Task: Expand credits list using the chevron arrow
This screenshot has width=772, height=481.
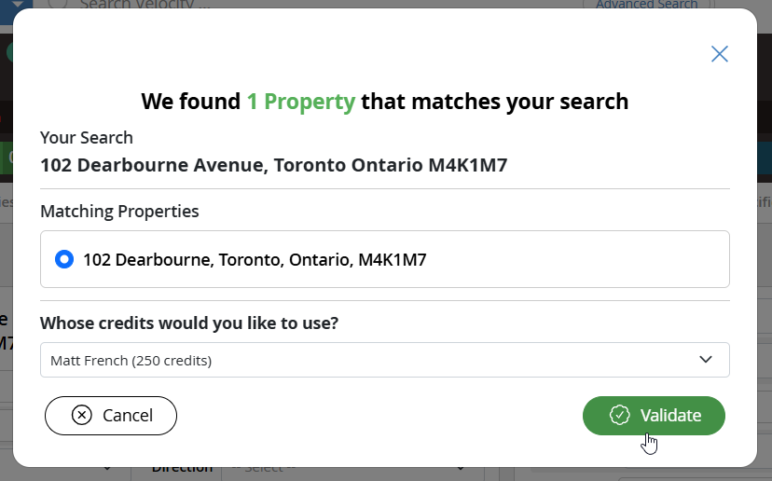Action: 706,360
